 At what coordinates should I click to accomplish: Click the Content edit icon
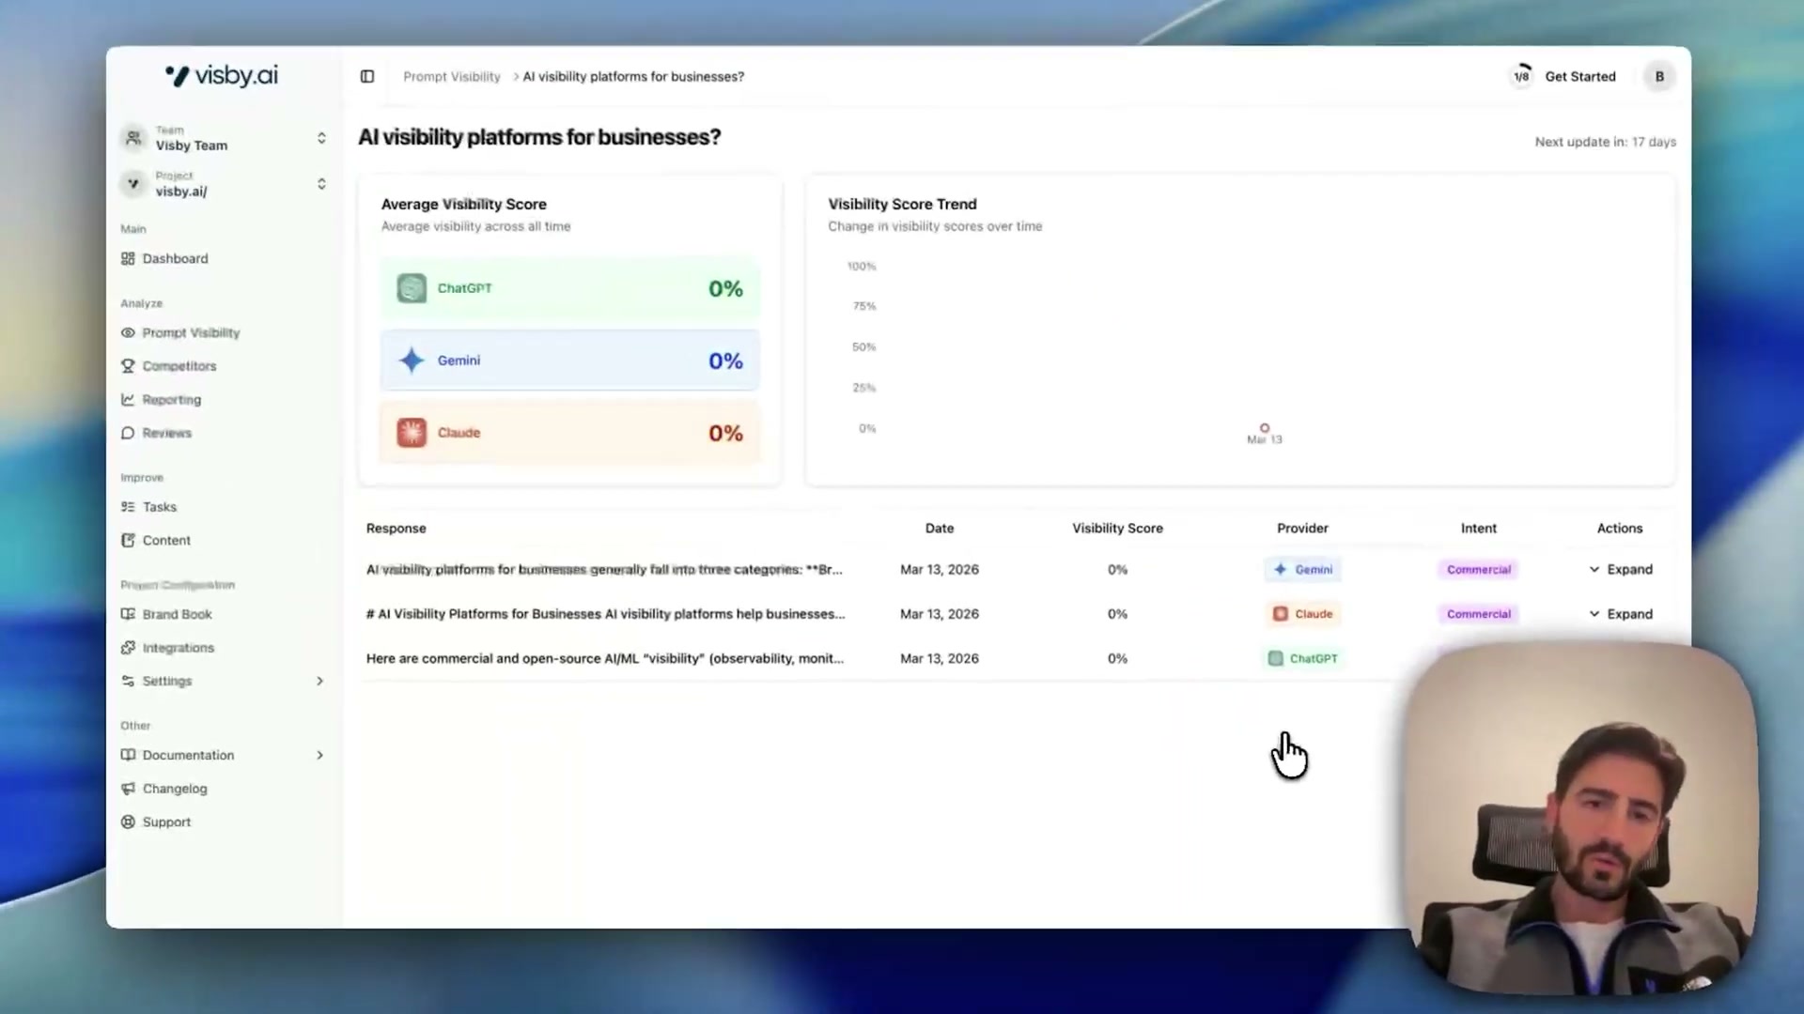pyautogui.click(x=128, y=541)
